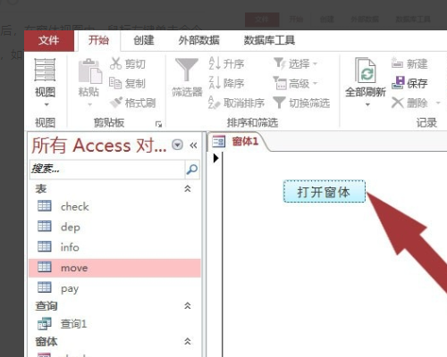This screenshot has width=447, height=357.
Task: Select the pay table
Action: tap(114, 288)
